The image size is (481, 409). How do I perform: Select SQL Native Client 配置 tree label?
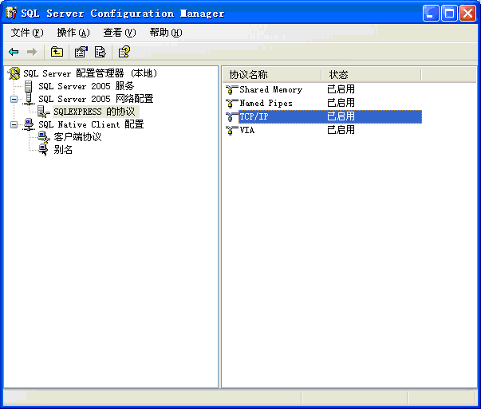(x=91, y=124)
